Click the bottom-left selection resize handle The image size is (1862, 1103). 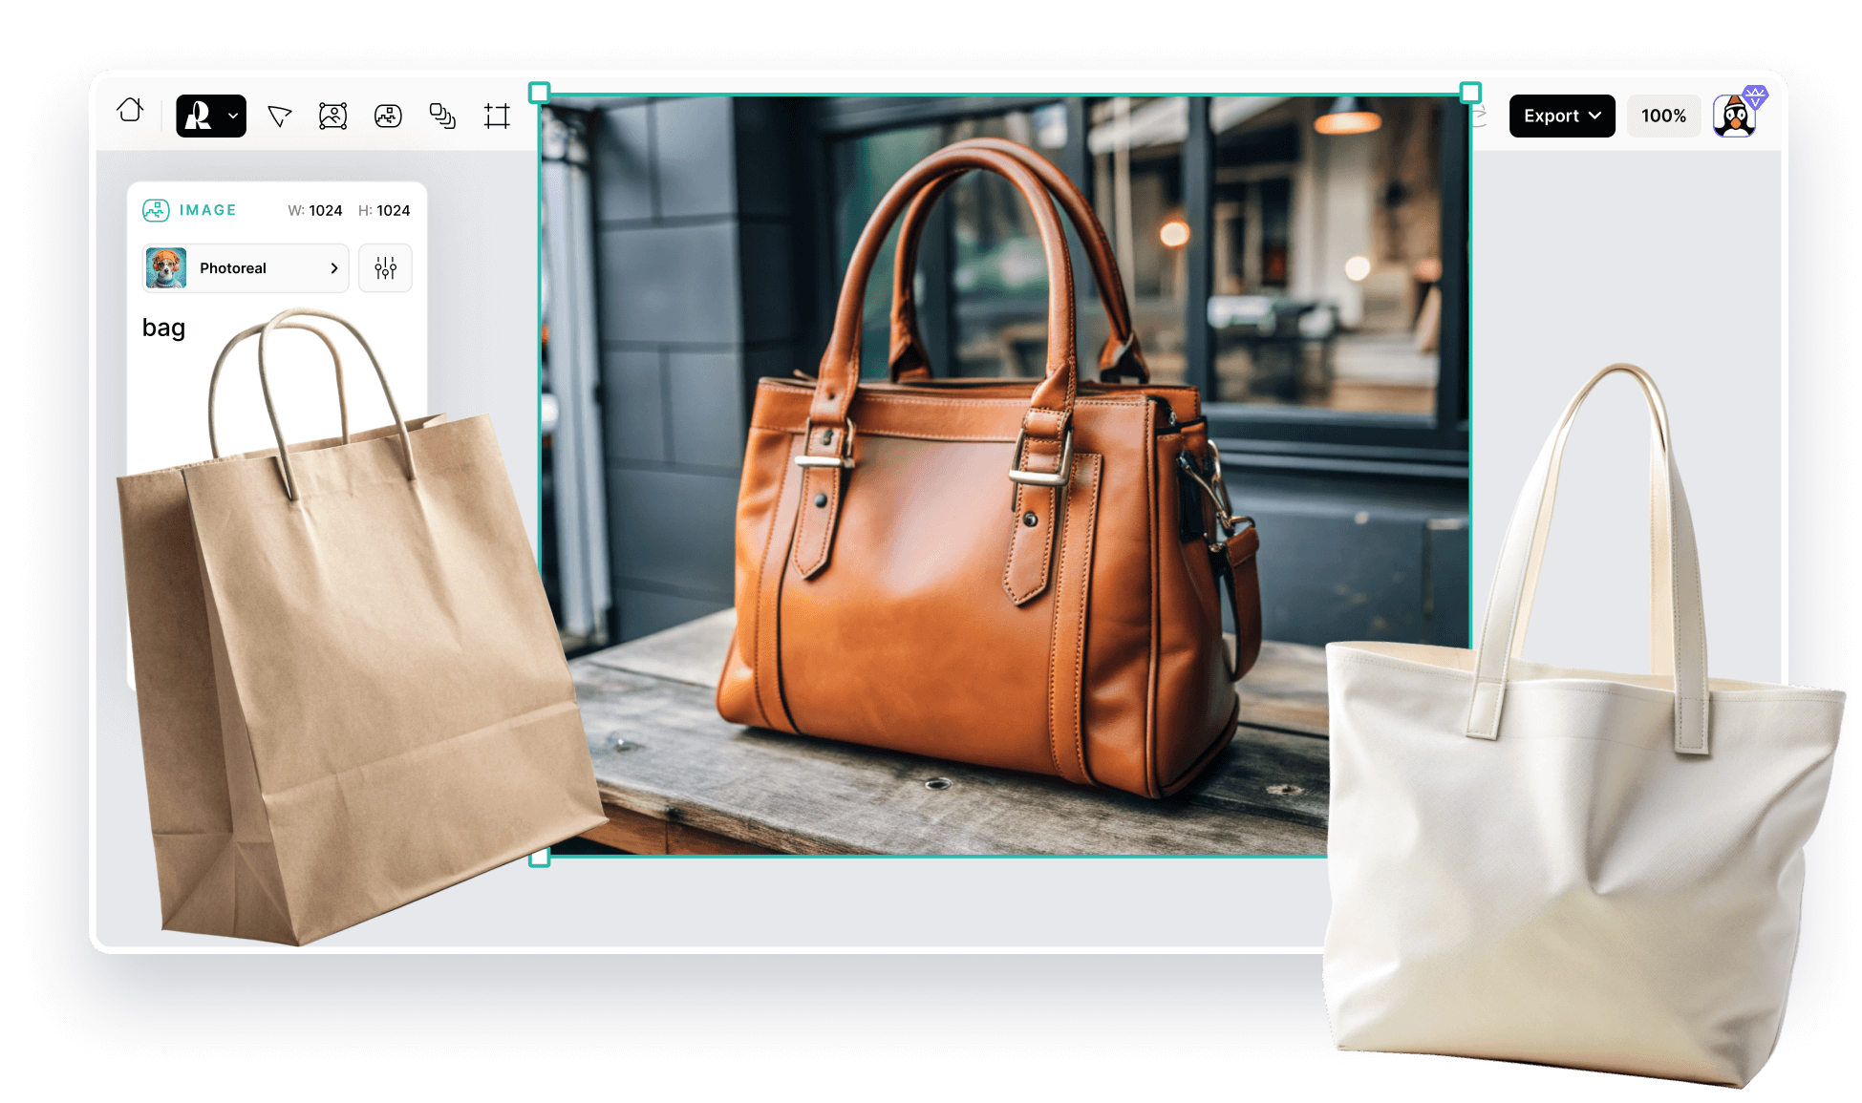(540, 858)
